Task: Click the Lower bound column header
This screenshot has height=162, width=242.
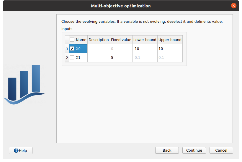Action: pos(145,40)
